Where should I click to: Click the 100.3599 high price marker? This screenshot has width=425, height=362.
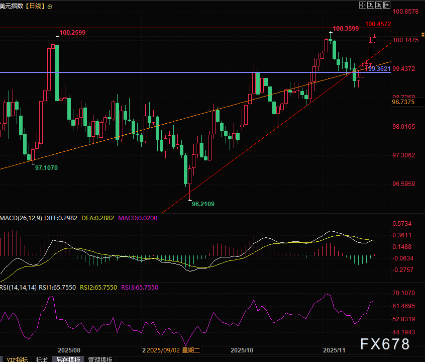pyautogui.click(x=346, y=29)
